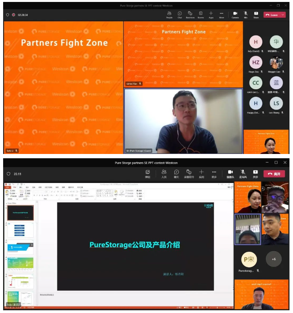Screen dimensions: 293x313
Task: Open the Chat icon labeled 'Chat'
Action: pyautogui.click(x=180, y=15)
